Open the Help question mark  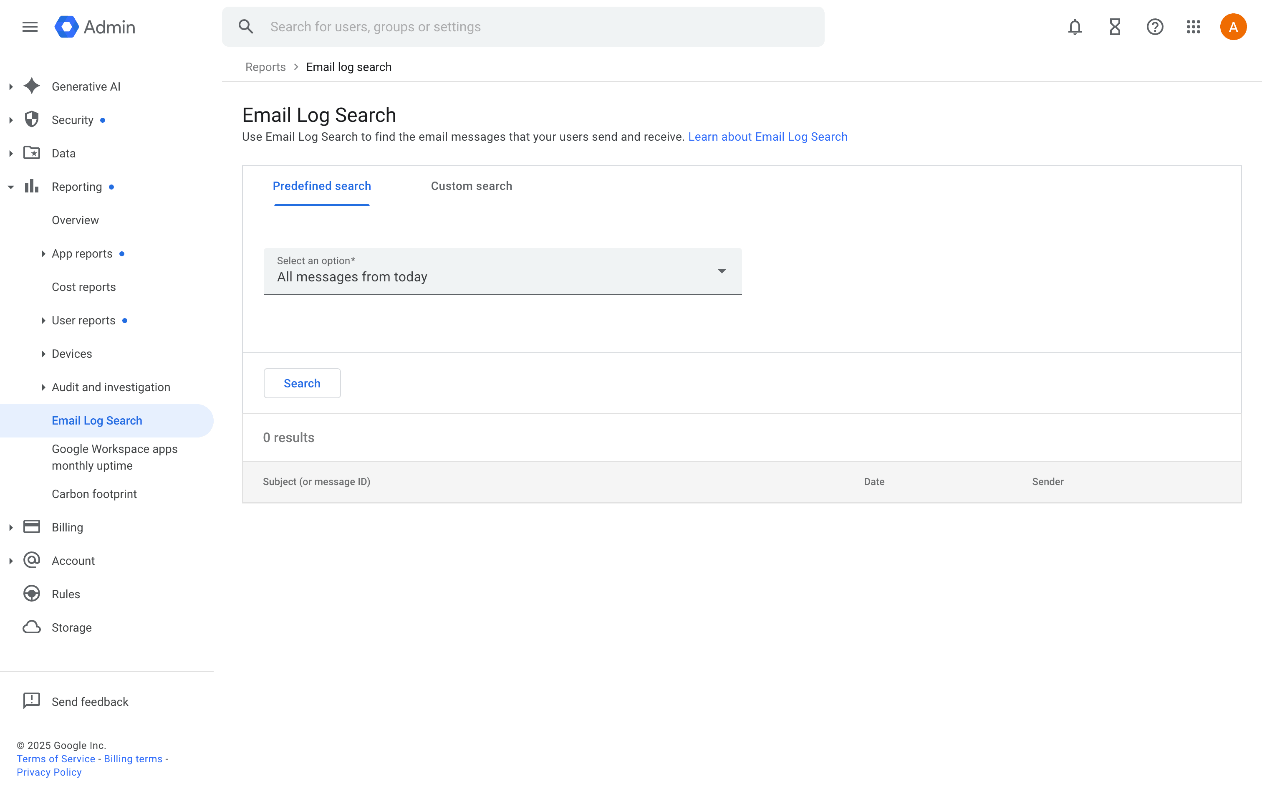[x=1155, y=27]
